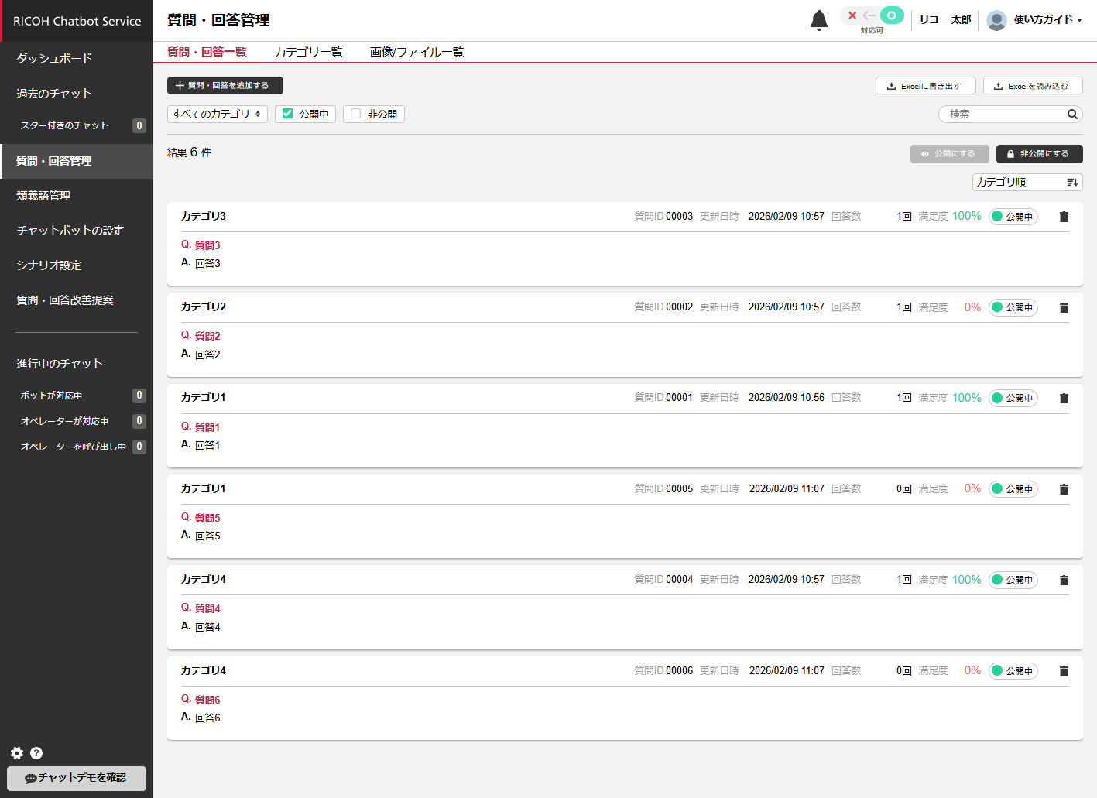
Task: Open the notifications bell
Action: 818,20
